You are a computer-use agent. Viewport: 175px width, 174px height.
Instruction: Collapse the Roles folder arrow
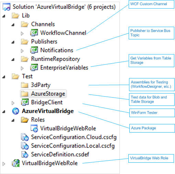(x=13, y=120)
